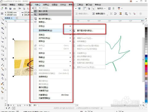Screen dimensions: 148x112
Task: Select the Zoom tool in toolbox
Action: (x=2, y=32)
